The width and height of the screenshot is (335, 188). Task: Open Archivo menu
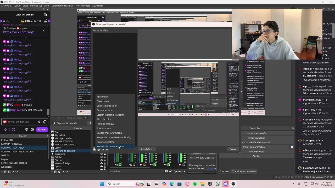(7, 5)
